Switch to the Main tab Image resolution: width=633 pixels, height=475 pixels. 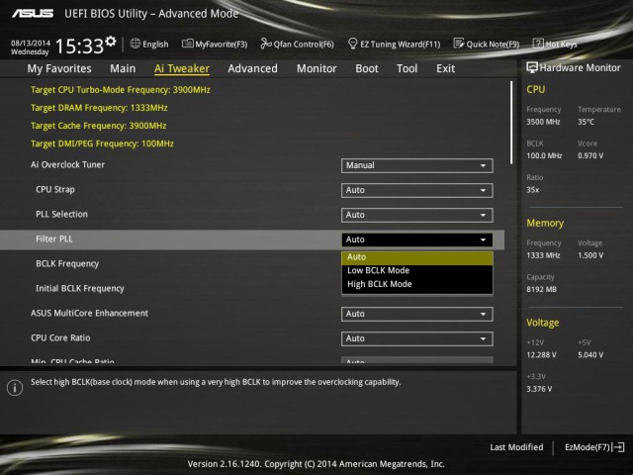(x=123, y=68)
